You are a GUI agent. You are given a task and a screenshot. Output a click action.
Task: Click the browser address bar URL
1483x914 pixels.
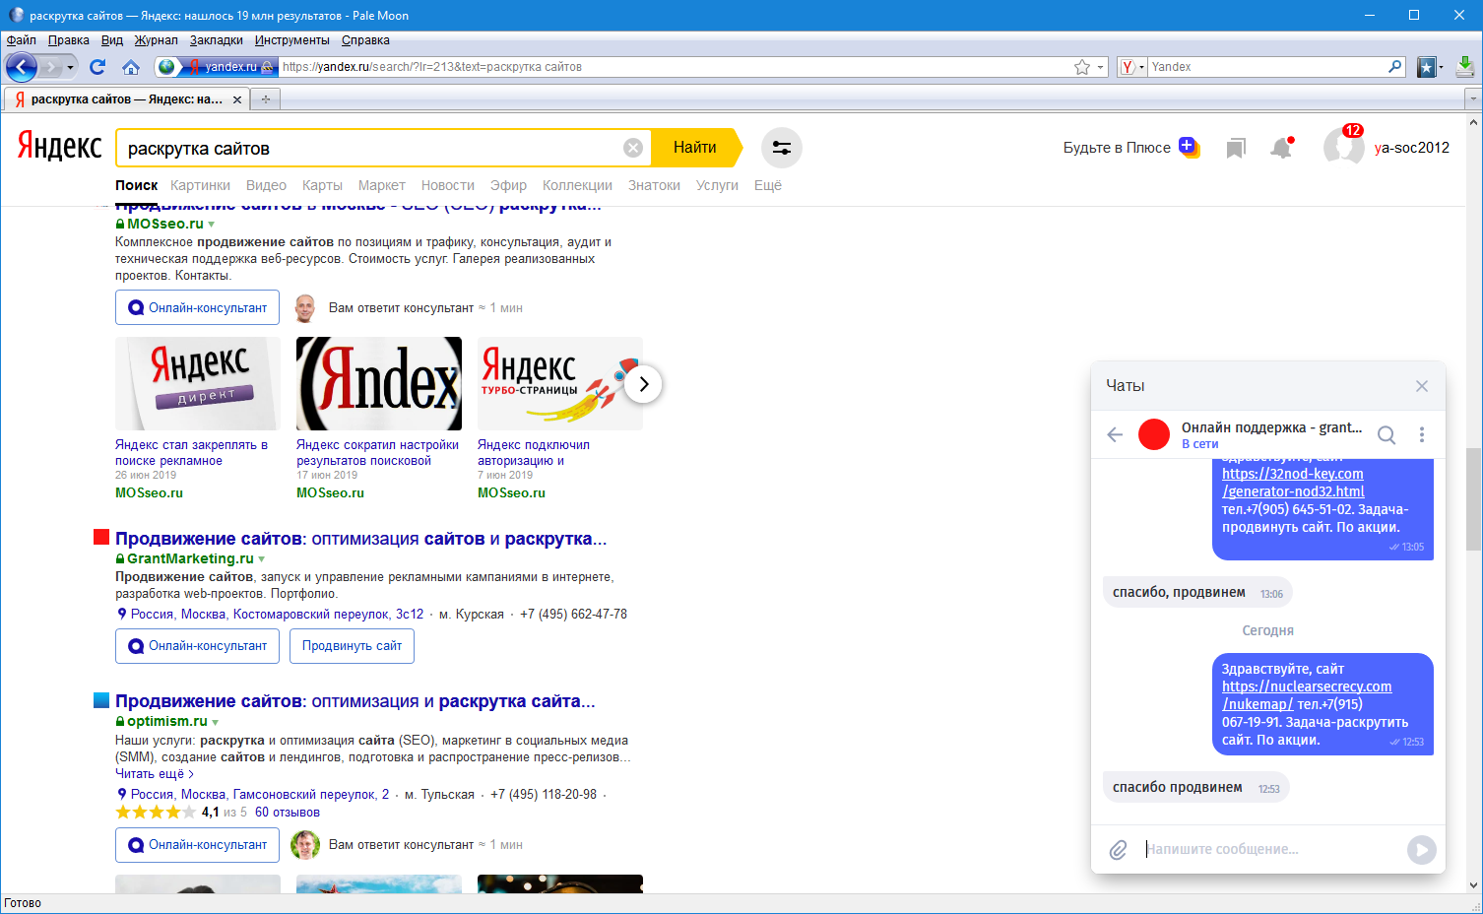pyautogui.click(x=675, y=67)
